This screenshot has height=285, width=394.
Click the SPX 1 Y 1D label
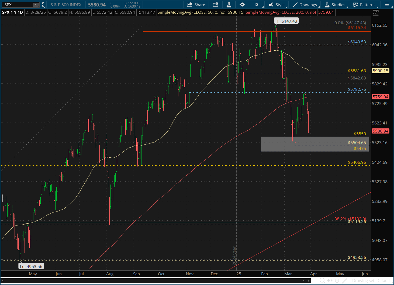click(x=12, y=12)
